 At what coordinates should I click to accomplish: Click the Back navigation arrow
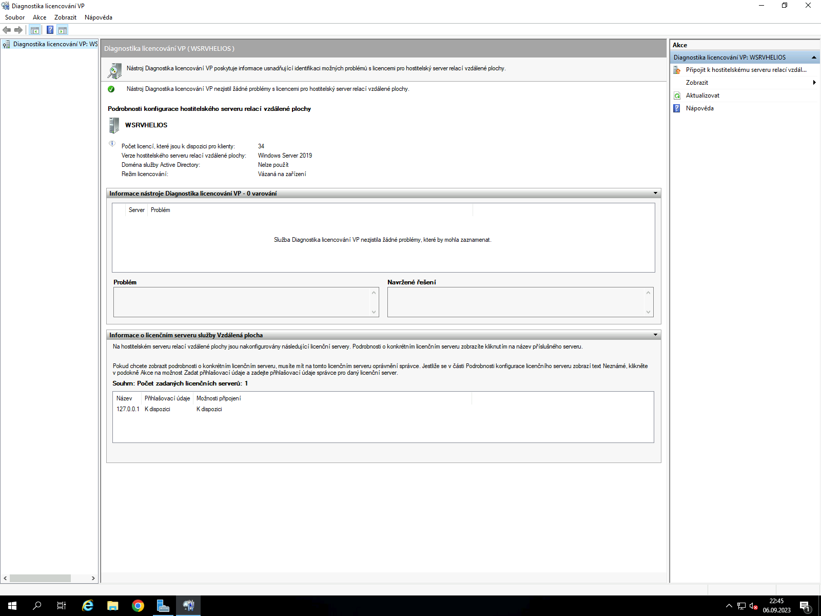(7, 30)
